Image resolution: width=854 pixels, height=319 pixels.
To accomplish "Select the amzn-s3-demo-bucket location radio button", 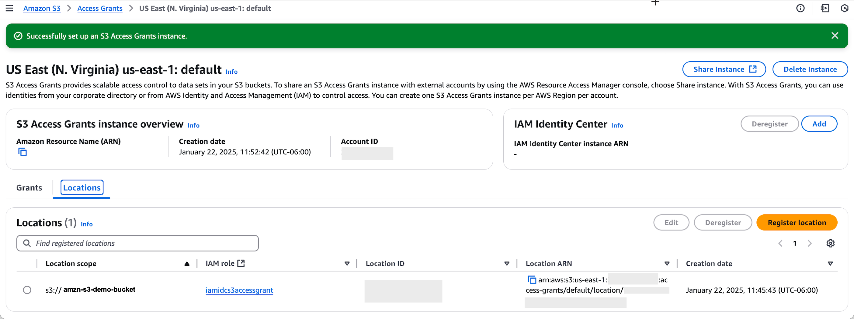I will [x=27, y=290].
